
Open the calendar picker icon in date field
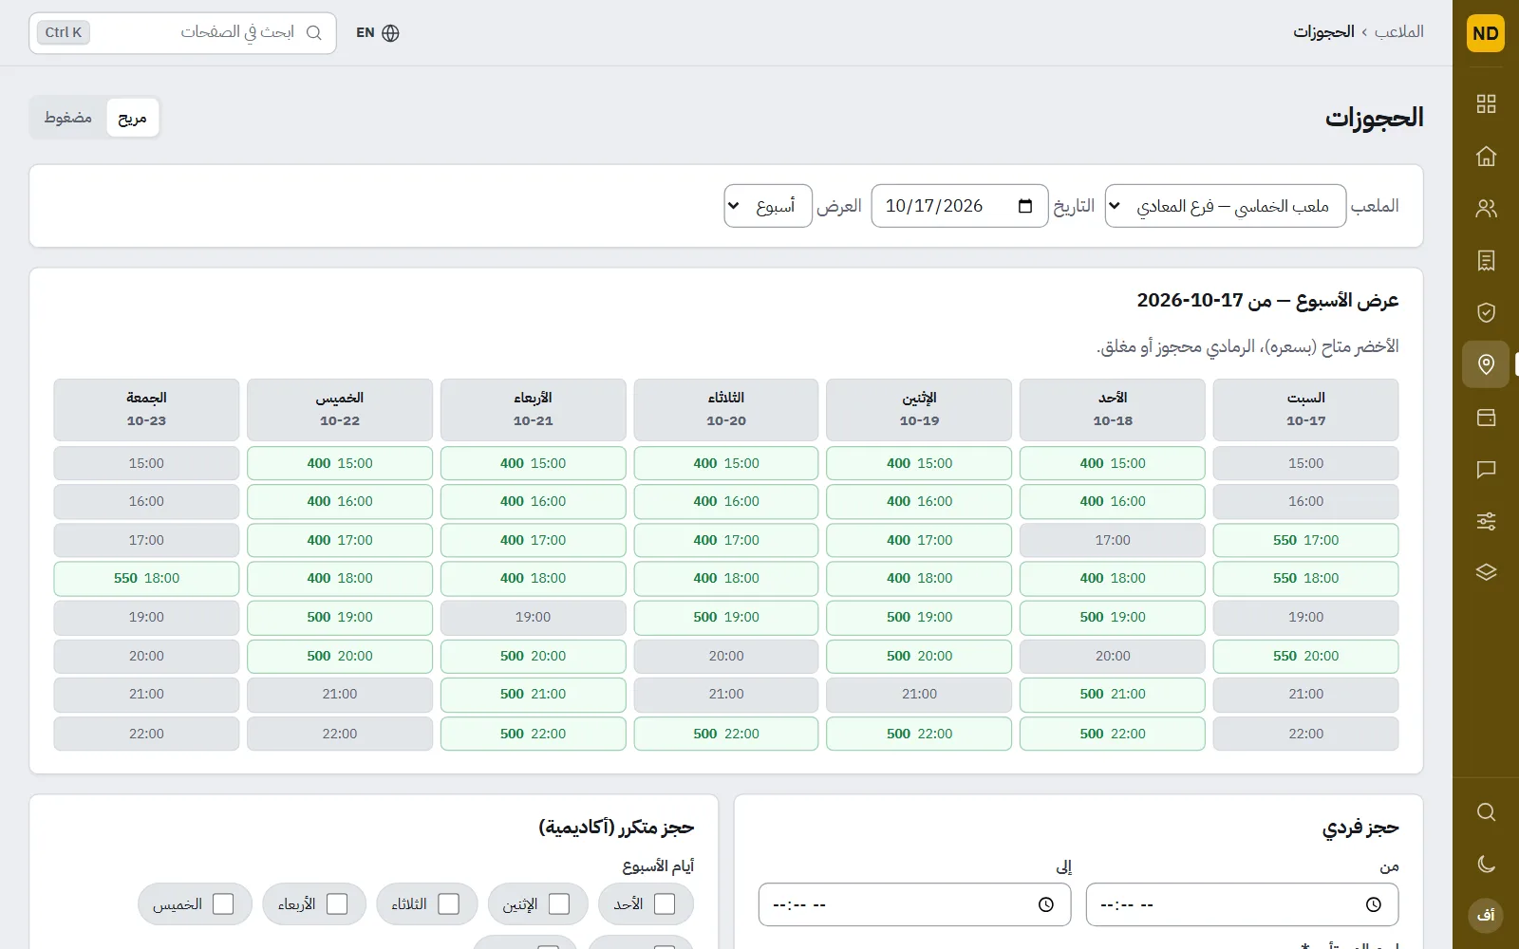tap(1025, 206)
